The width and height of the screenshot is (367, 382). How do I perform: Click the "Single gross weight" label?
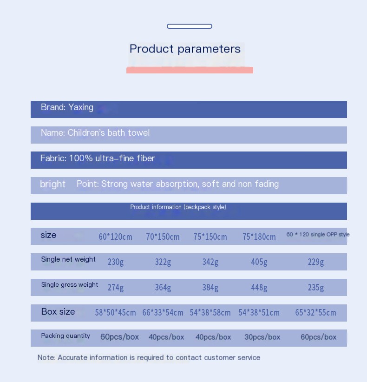point(70,285)
